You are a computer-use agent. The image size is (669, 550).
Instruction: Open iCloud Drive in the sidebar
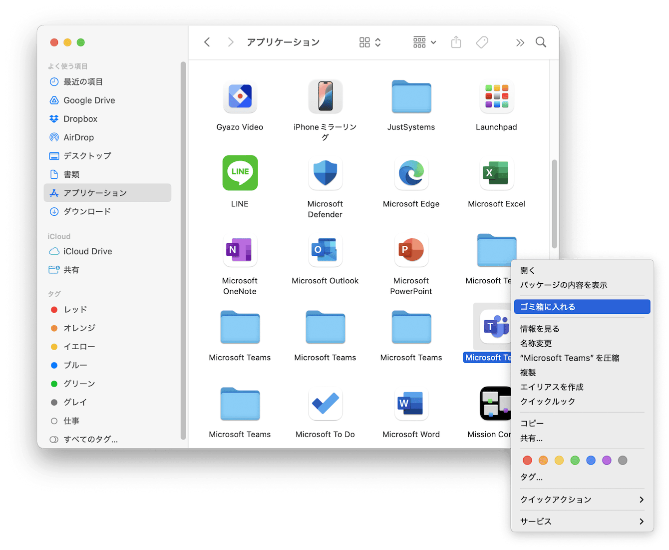pos(107,251)
